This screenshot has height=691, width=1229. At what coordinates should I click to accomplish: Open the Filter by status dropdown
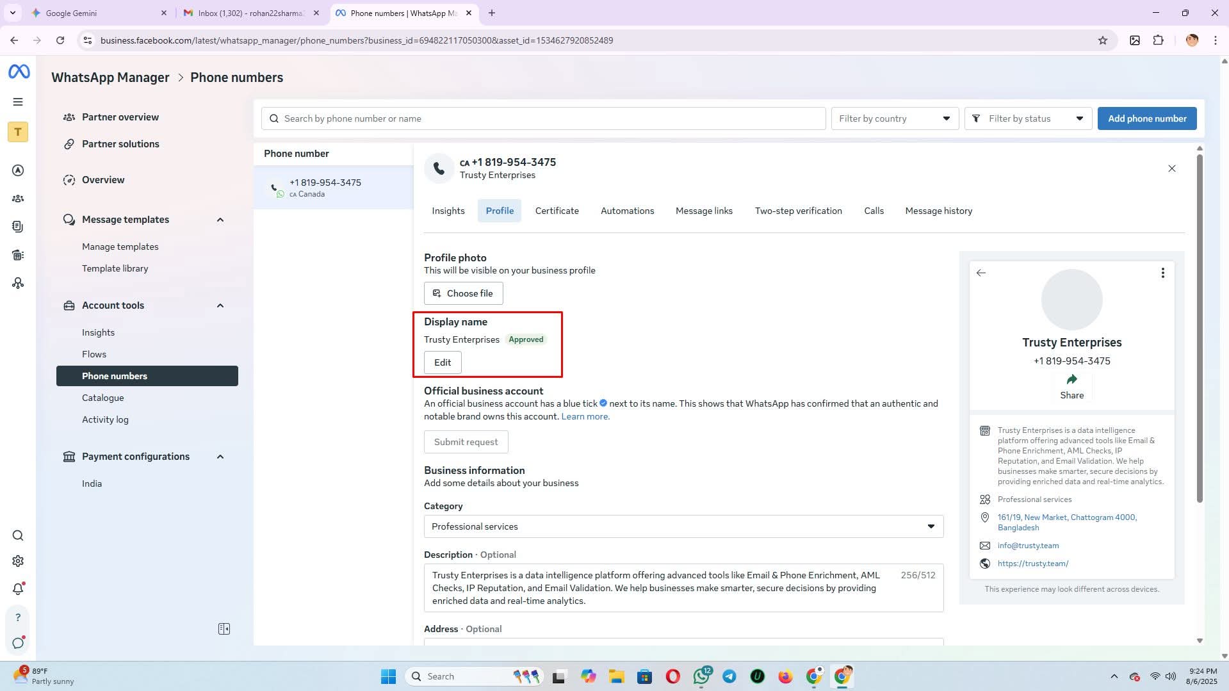click(x=1028, y=118)
